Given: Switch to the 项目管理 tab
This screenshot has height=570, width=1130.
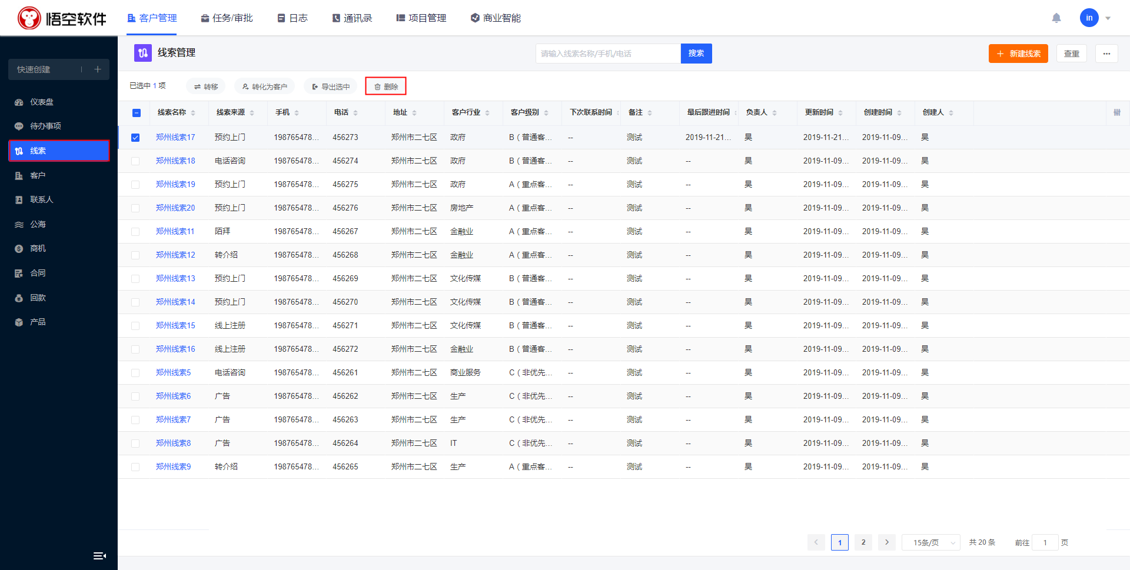Looking at the screenshot, I should 421,18.
